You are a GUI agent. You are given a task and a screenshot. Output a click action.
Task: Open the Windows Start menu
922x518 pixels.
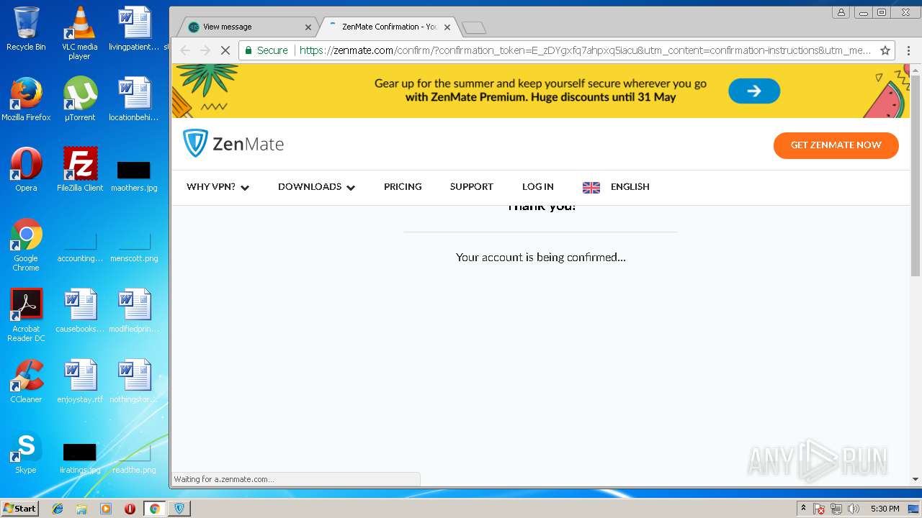19,508
